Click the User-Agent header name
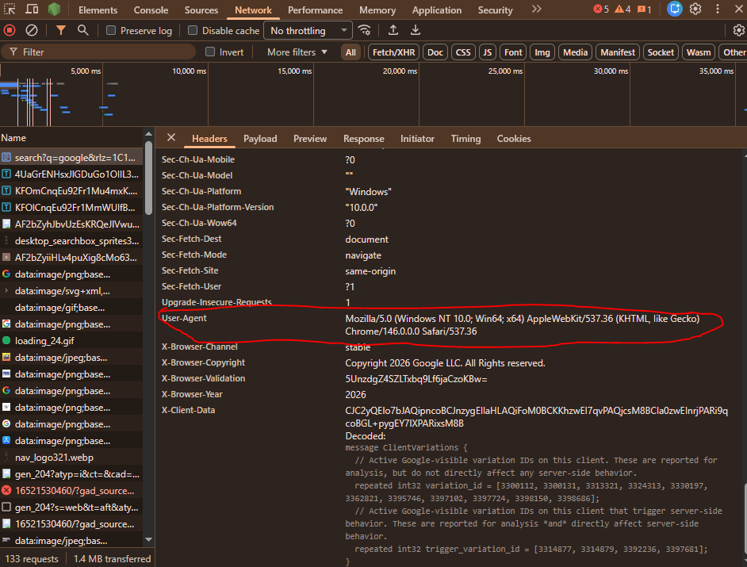This screenshot has height=567, width=747. click(x=184, y=318)
